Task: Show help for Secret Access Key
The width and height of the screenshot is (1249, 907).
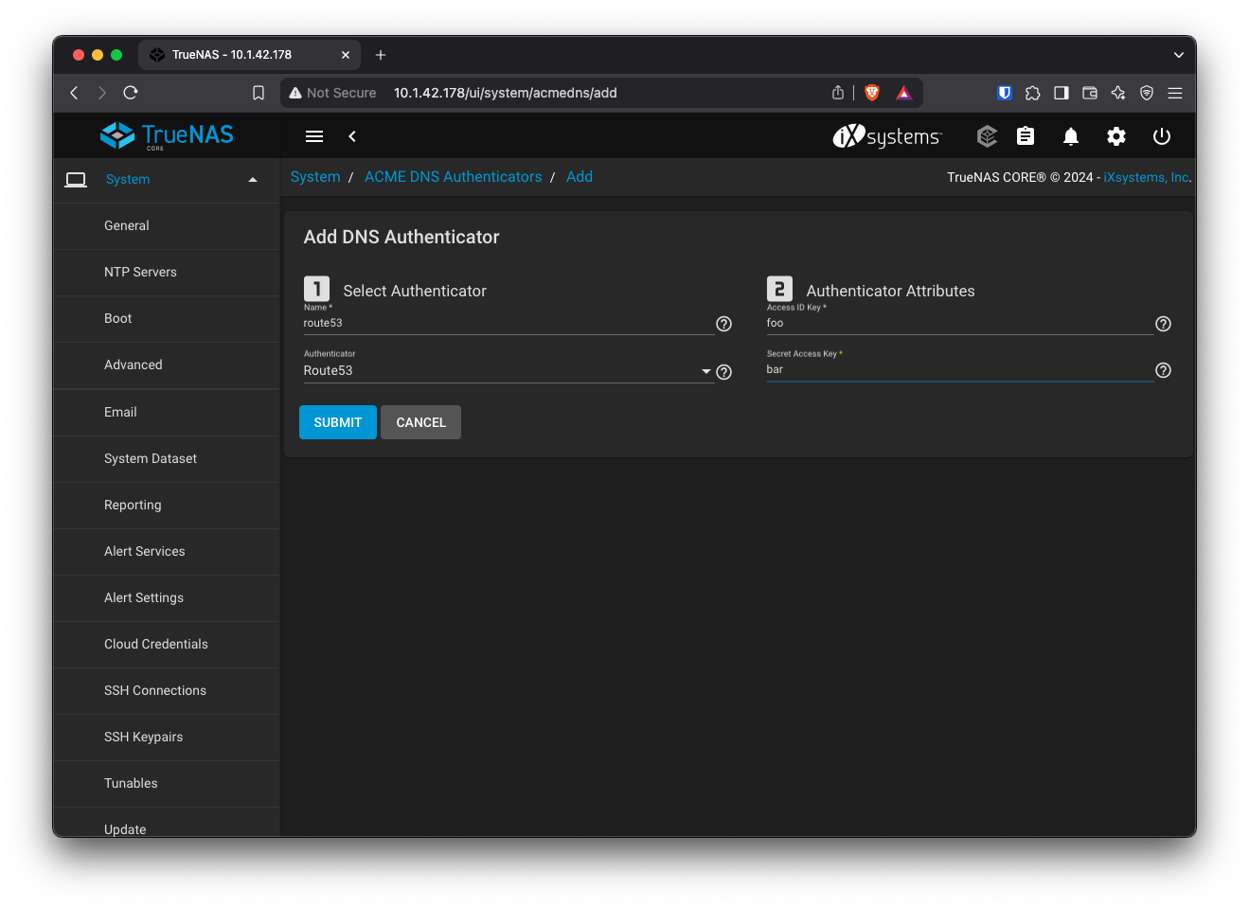Action: (1164, 370)
